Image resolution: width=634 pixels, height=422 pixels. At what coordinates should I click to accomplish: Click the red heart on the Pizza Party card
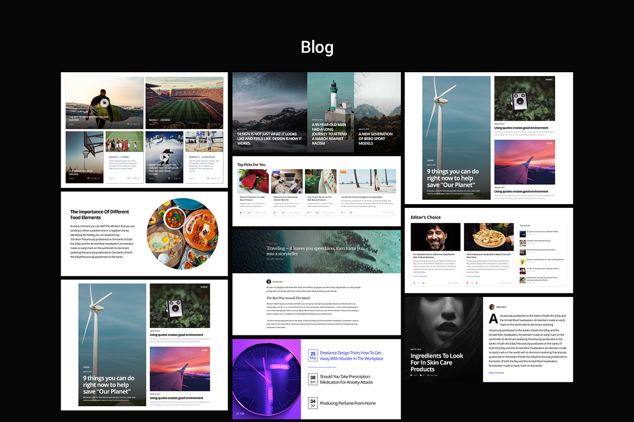468,283
